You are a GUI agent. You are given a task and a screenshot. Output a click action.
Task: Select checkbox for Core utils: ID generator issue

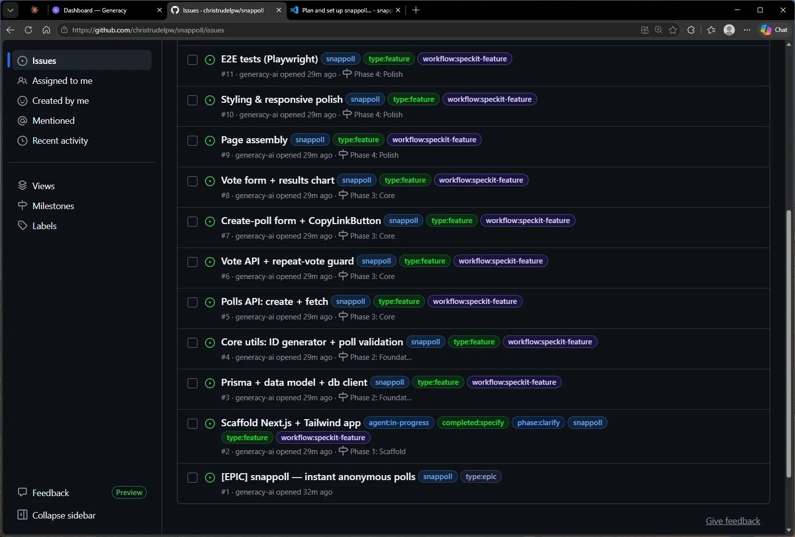point(193,343)
